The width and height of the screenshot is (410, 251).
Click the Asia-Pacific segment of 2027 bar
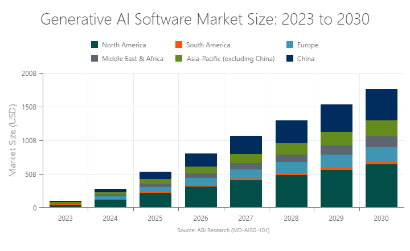pos(246,159)
